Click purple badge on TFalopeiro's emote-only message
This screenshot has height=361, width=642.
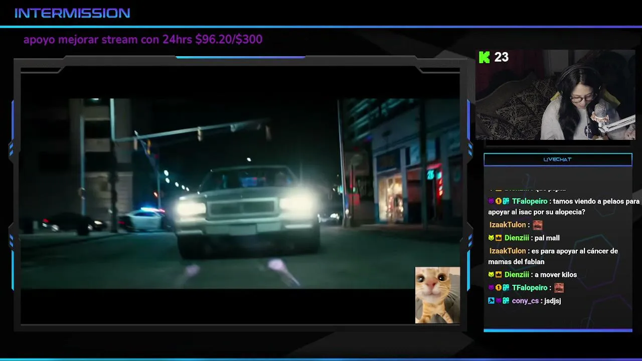click(x=492, y=288)
